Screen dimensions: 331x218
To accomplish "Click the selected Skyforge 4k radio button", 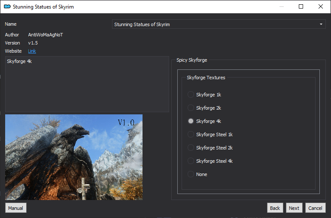I will [x=191, y=121].
